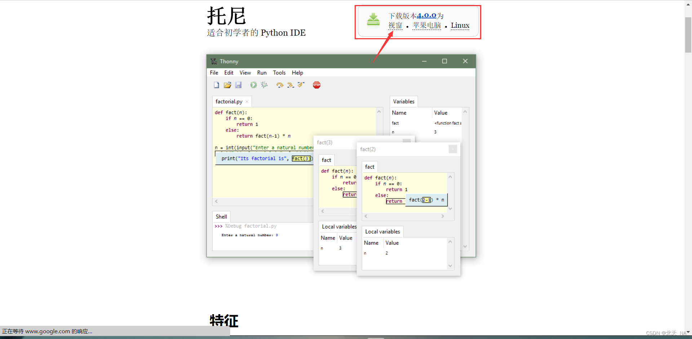Click the editor's horizontal scroll left arrow
Image resolution: width=692 pixels, height=339 pixels.
[x=216, y=201]
